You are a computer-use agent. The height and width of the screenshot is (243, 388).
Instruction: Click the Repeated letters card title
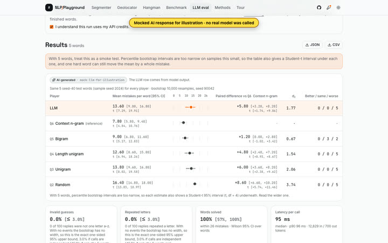pos(137,212)
